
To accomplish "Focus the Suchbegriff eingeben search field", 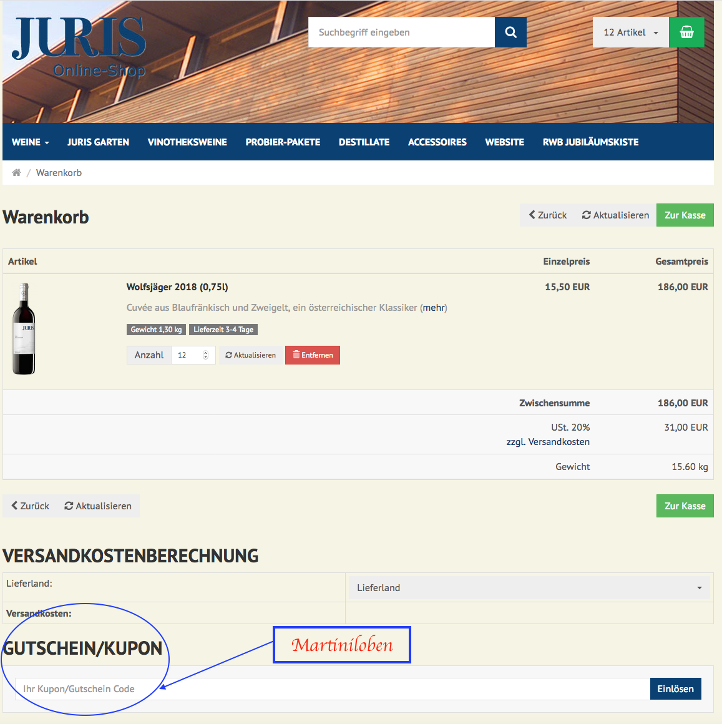I will point(402,32).
